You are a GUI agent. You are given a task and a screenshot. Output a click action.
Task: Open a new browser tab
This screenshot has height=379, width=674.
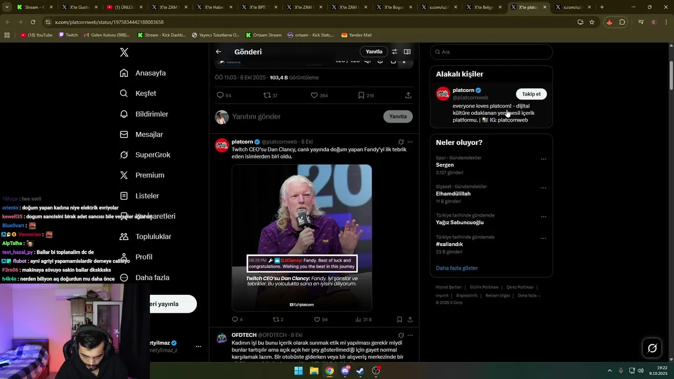point(602,7)
